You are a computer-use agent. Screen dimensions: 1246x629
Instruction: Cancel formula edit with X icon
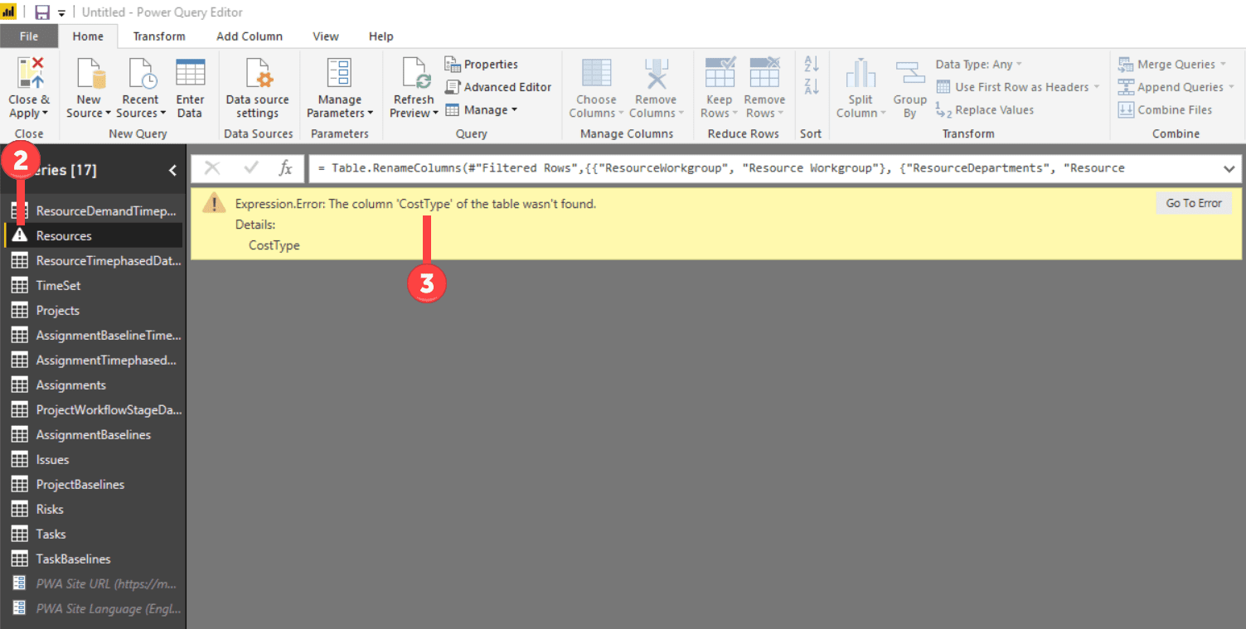(x=212, y=168)
